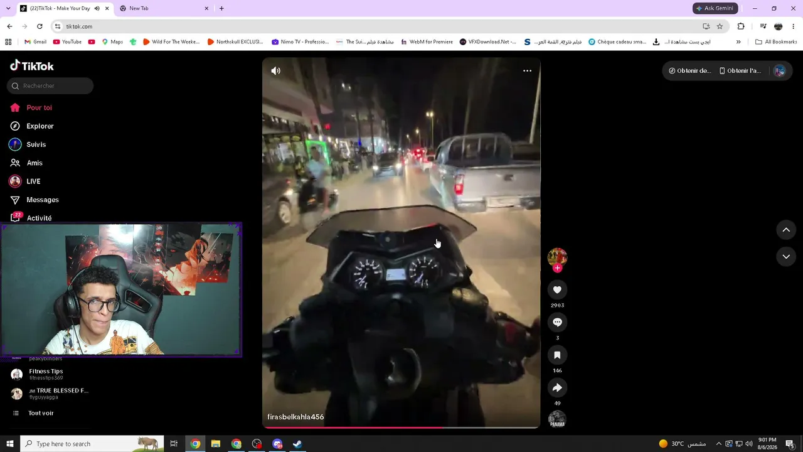Open Activité notifications in the sidebar
Image resolution: width=803 pixels, height=452 pixels.
(31, 217)
